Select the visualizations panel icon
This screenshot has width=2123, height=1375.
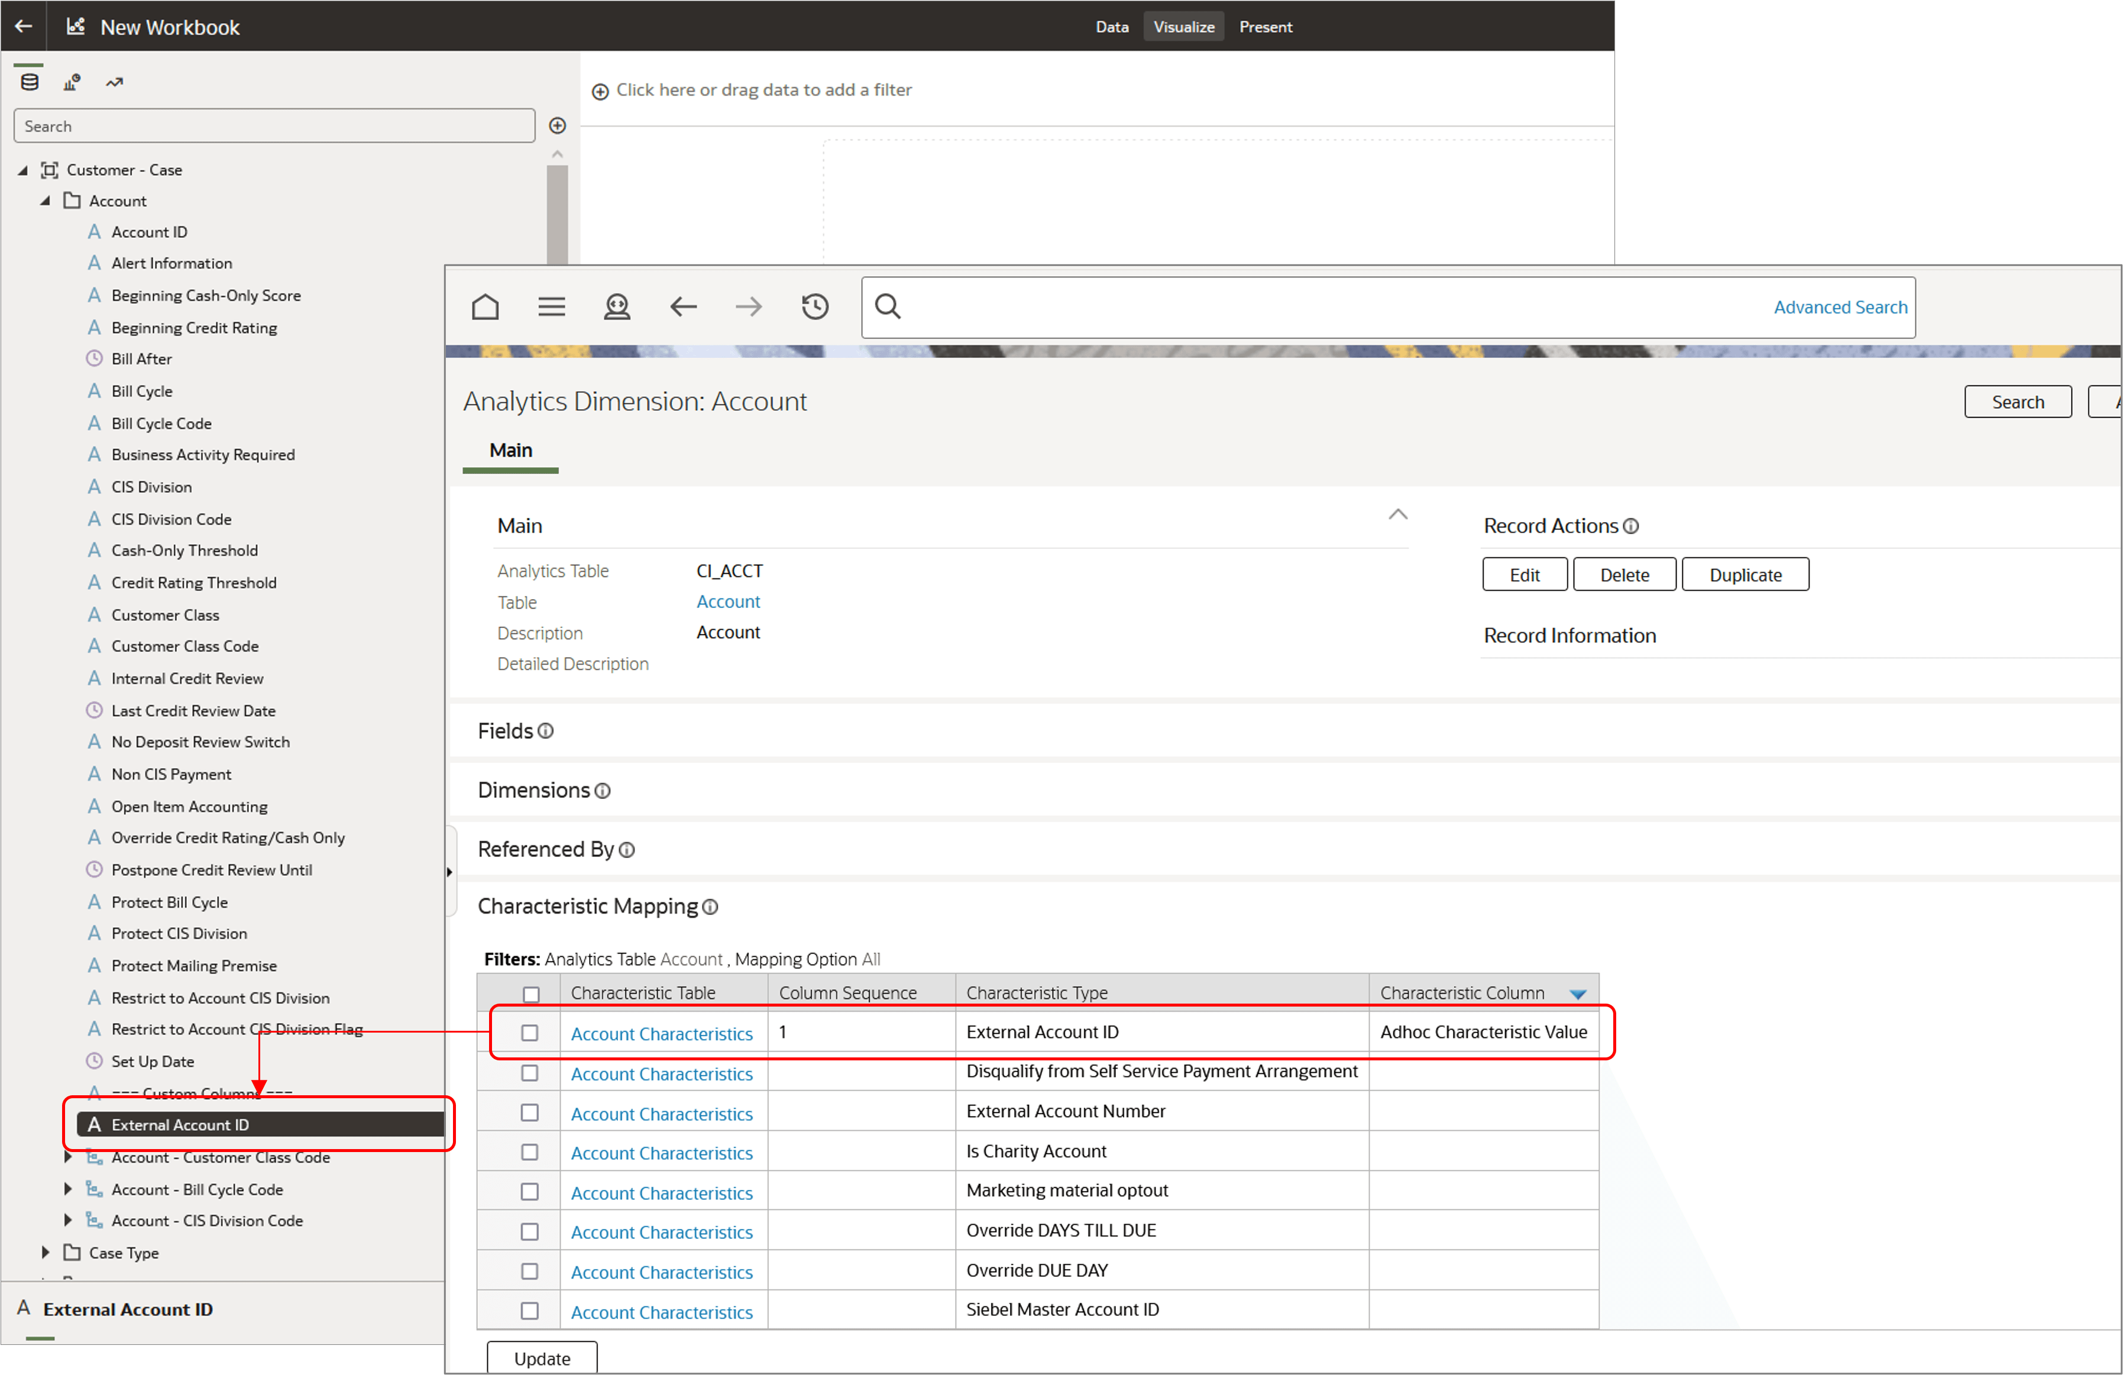click(x=72, y=81)
